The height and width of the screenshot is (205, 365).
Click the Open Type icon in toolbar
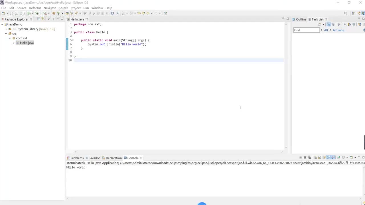(x=67, y=13)
